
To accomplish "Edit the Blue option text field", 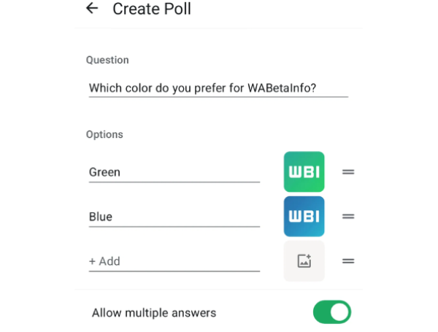I will click(x=174, y=217).
